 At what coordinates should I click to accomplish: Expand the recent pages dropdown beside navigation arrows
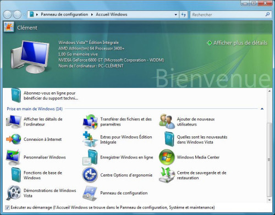[x=24, y=15]
